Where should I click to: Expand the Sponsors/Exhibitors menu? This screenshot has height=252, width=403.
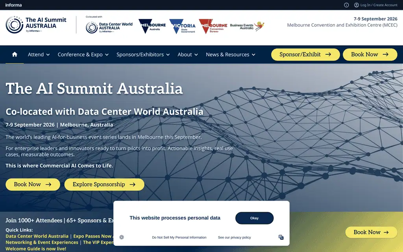pos(143,54)
